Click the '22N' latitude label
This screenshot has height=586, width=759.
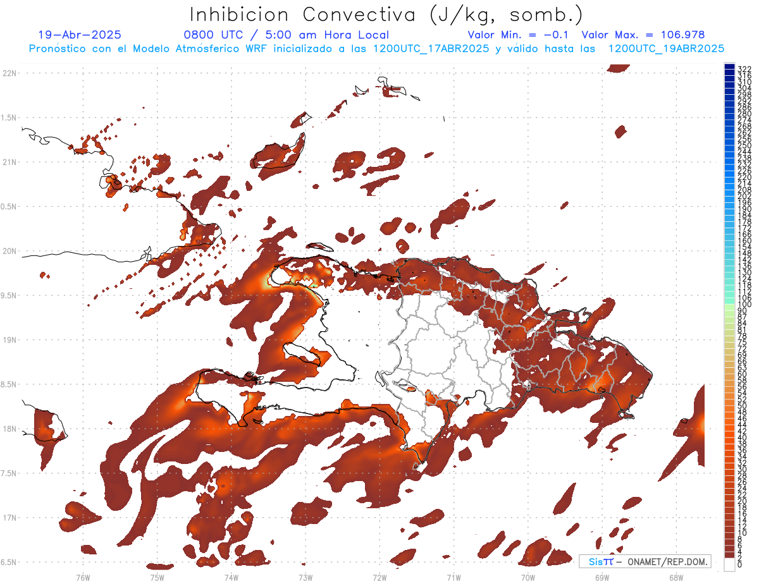click(9, 73)
